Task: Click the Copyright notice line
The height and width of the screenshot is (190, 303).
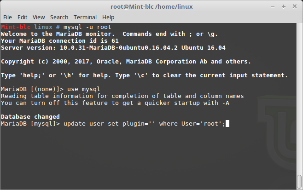Action: pyautogui.click(x=126, y=61)
